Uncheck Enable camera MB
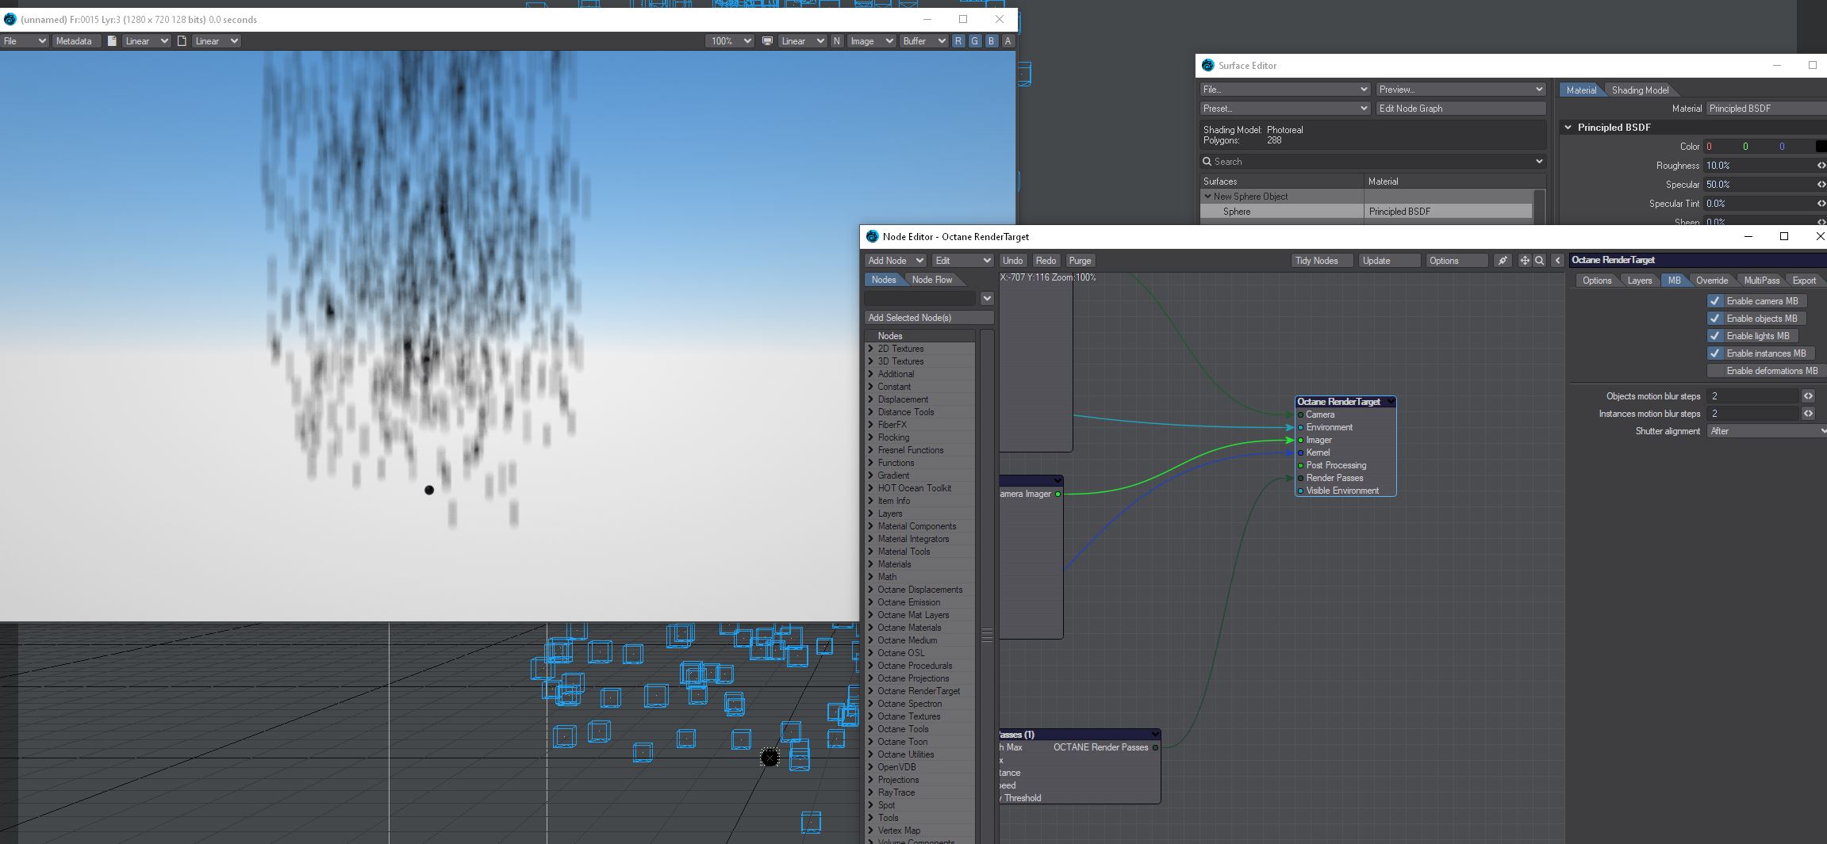 click(1715, 301)
